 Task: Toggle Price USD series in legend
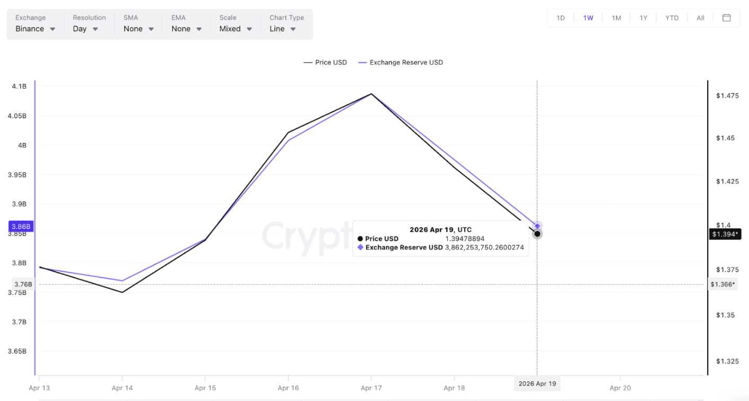coord(325,63)
